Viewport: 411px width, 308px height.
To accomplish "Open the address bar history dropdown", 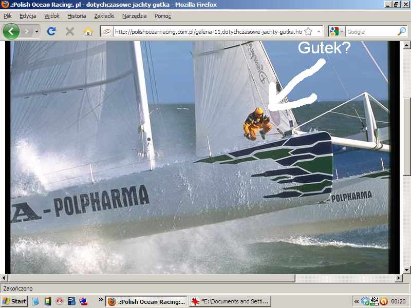I will [319, 32].
